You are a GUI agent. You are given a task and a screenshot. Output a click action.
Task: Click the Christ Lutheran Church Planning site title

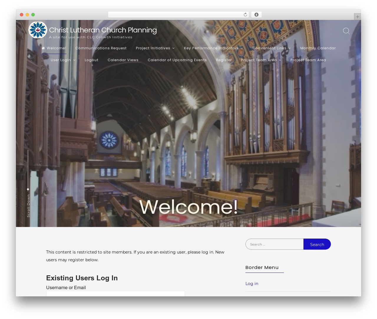coord(103,30)
